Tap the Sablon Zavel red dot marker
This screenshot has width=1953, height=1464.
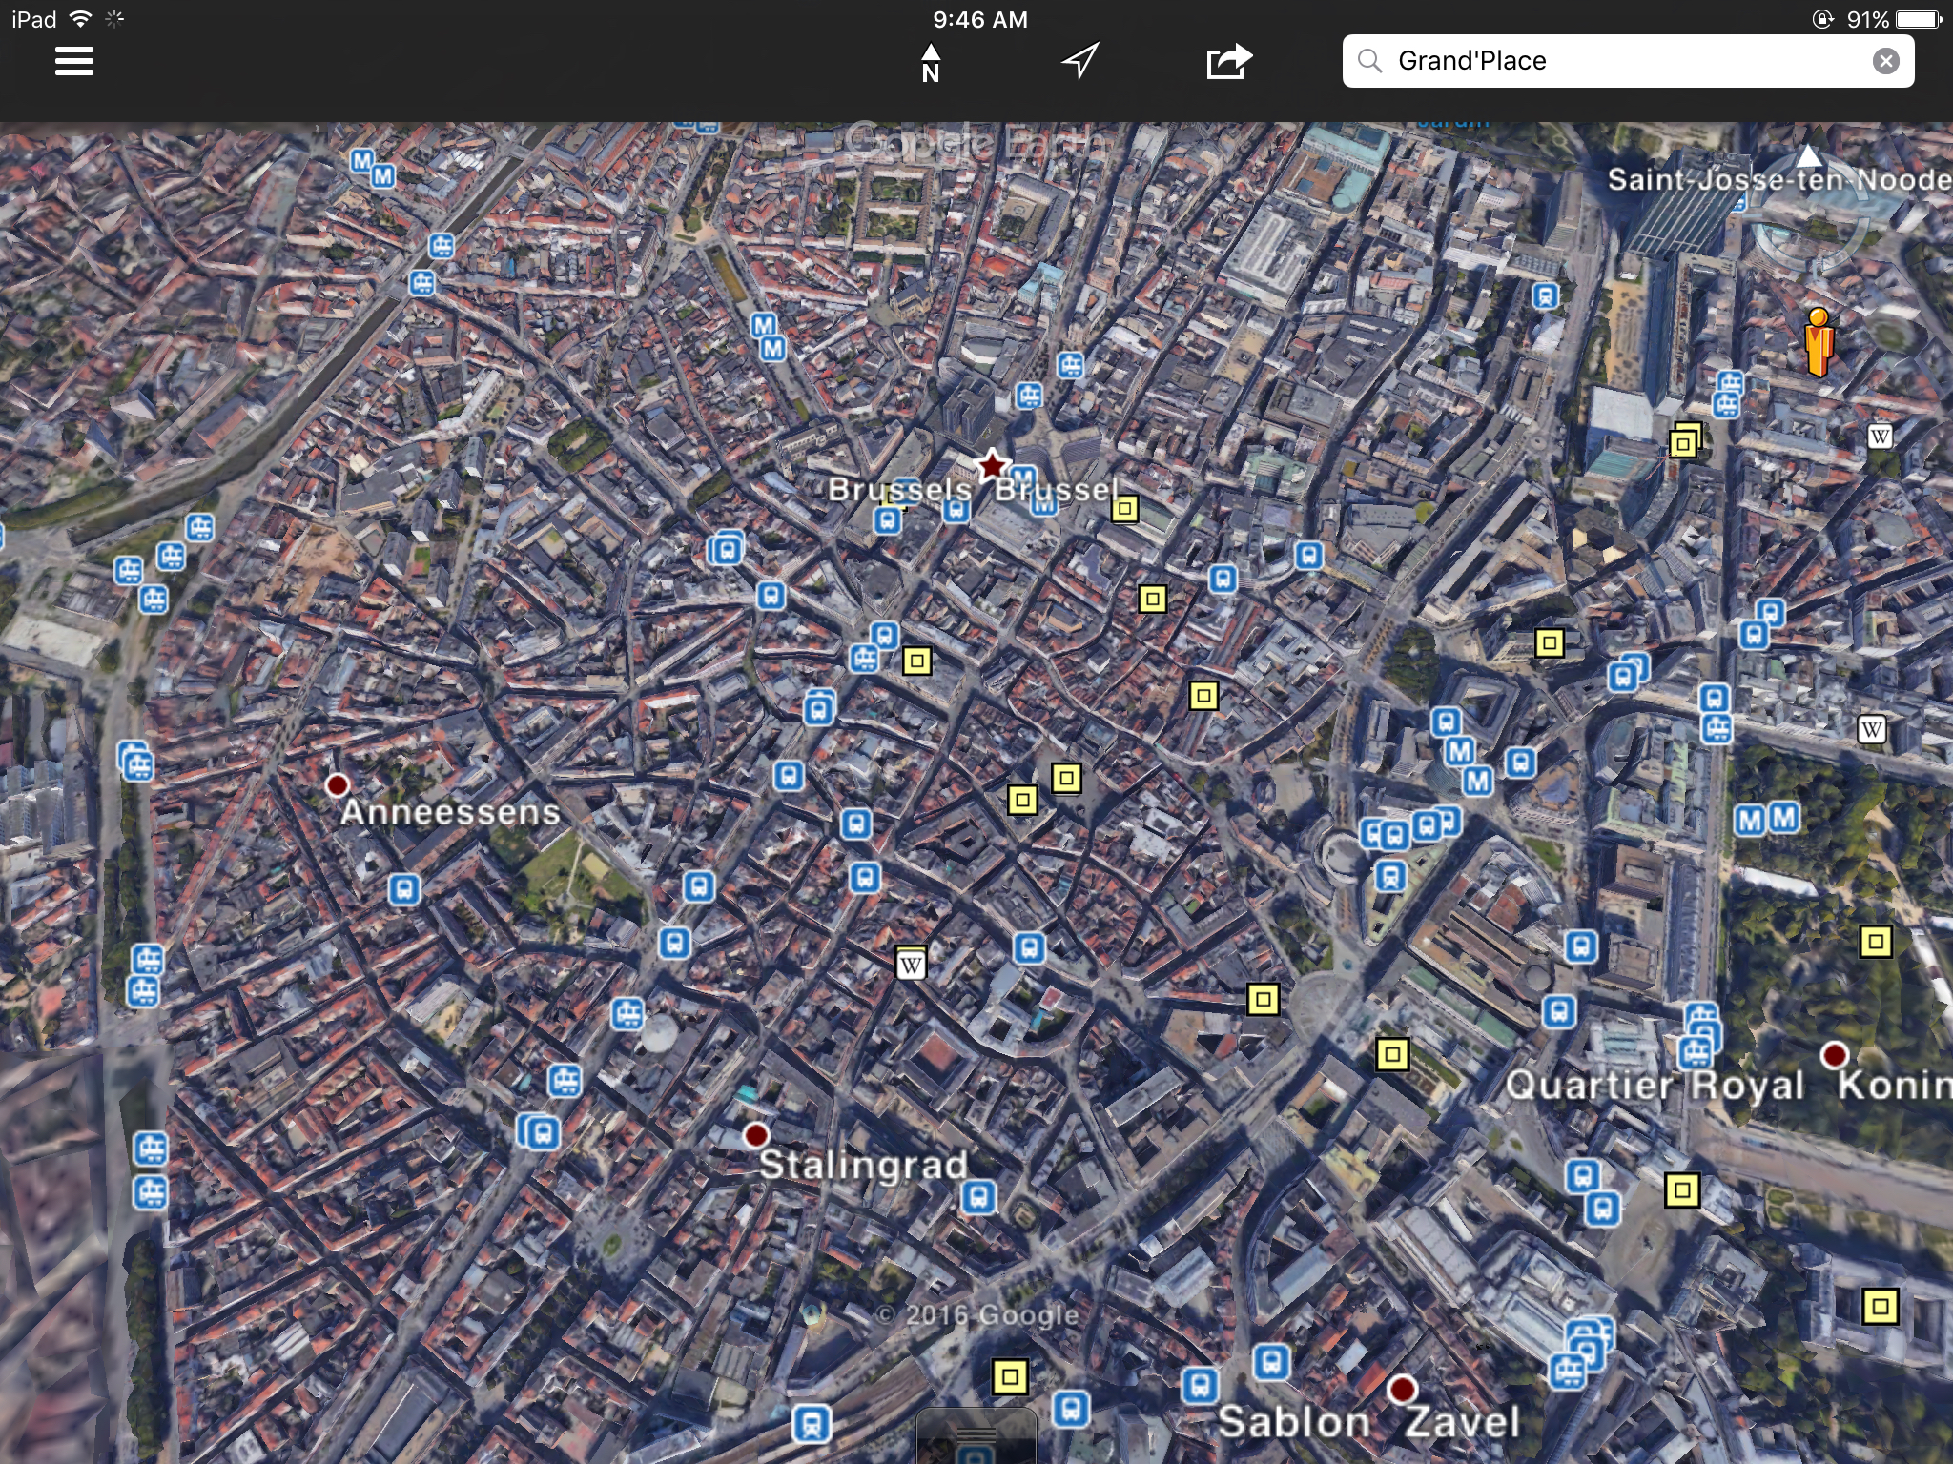tap(1402, 1389)
